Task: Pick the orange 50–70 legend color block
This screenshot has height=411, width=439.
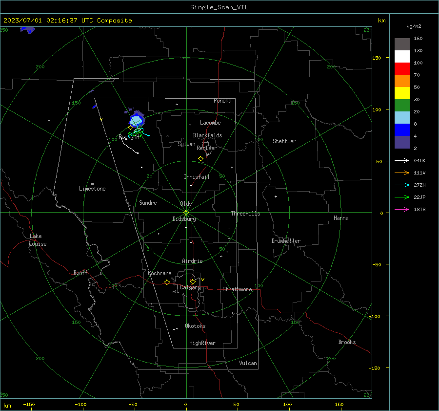Action: (402, 81)
